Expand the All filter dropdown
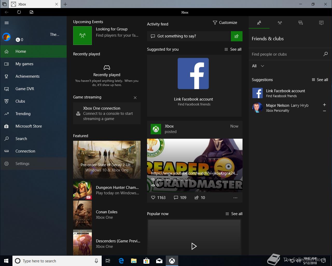The height and width of the screenshot is (266, 332). (258, 66)
